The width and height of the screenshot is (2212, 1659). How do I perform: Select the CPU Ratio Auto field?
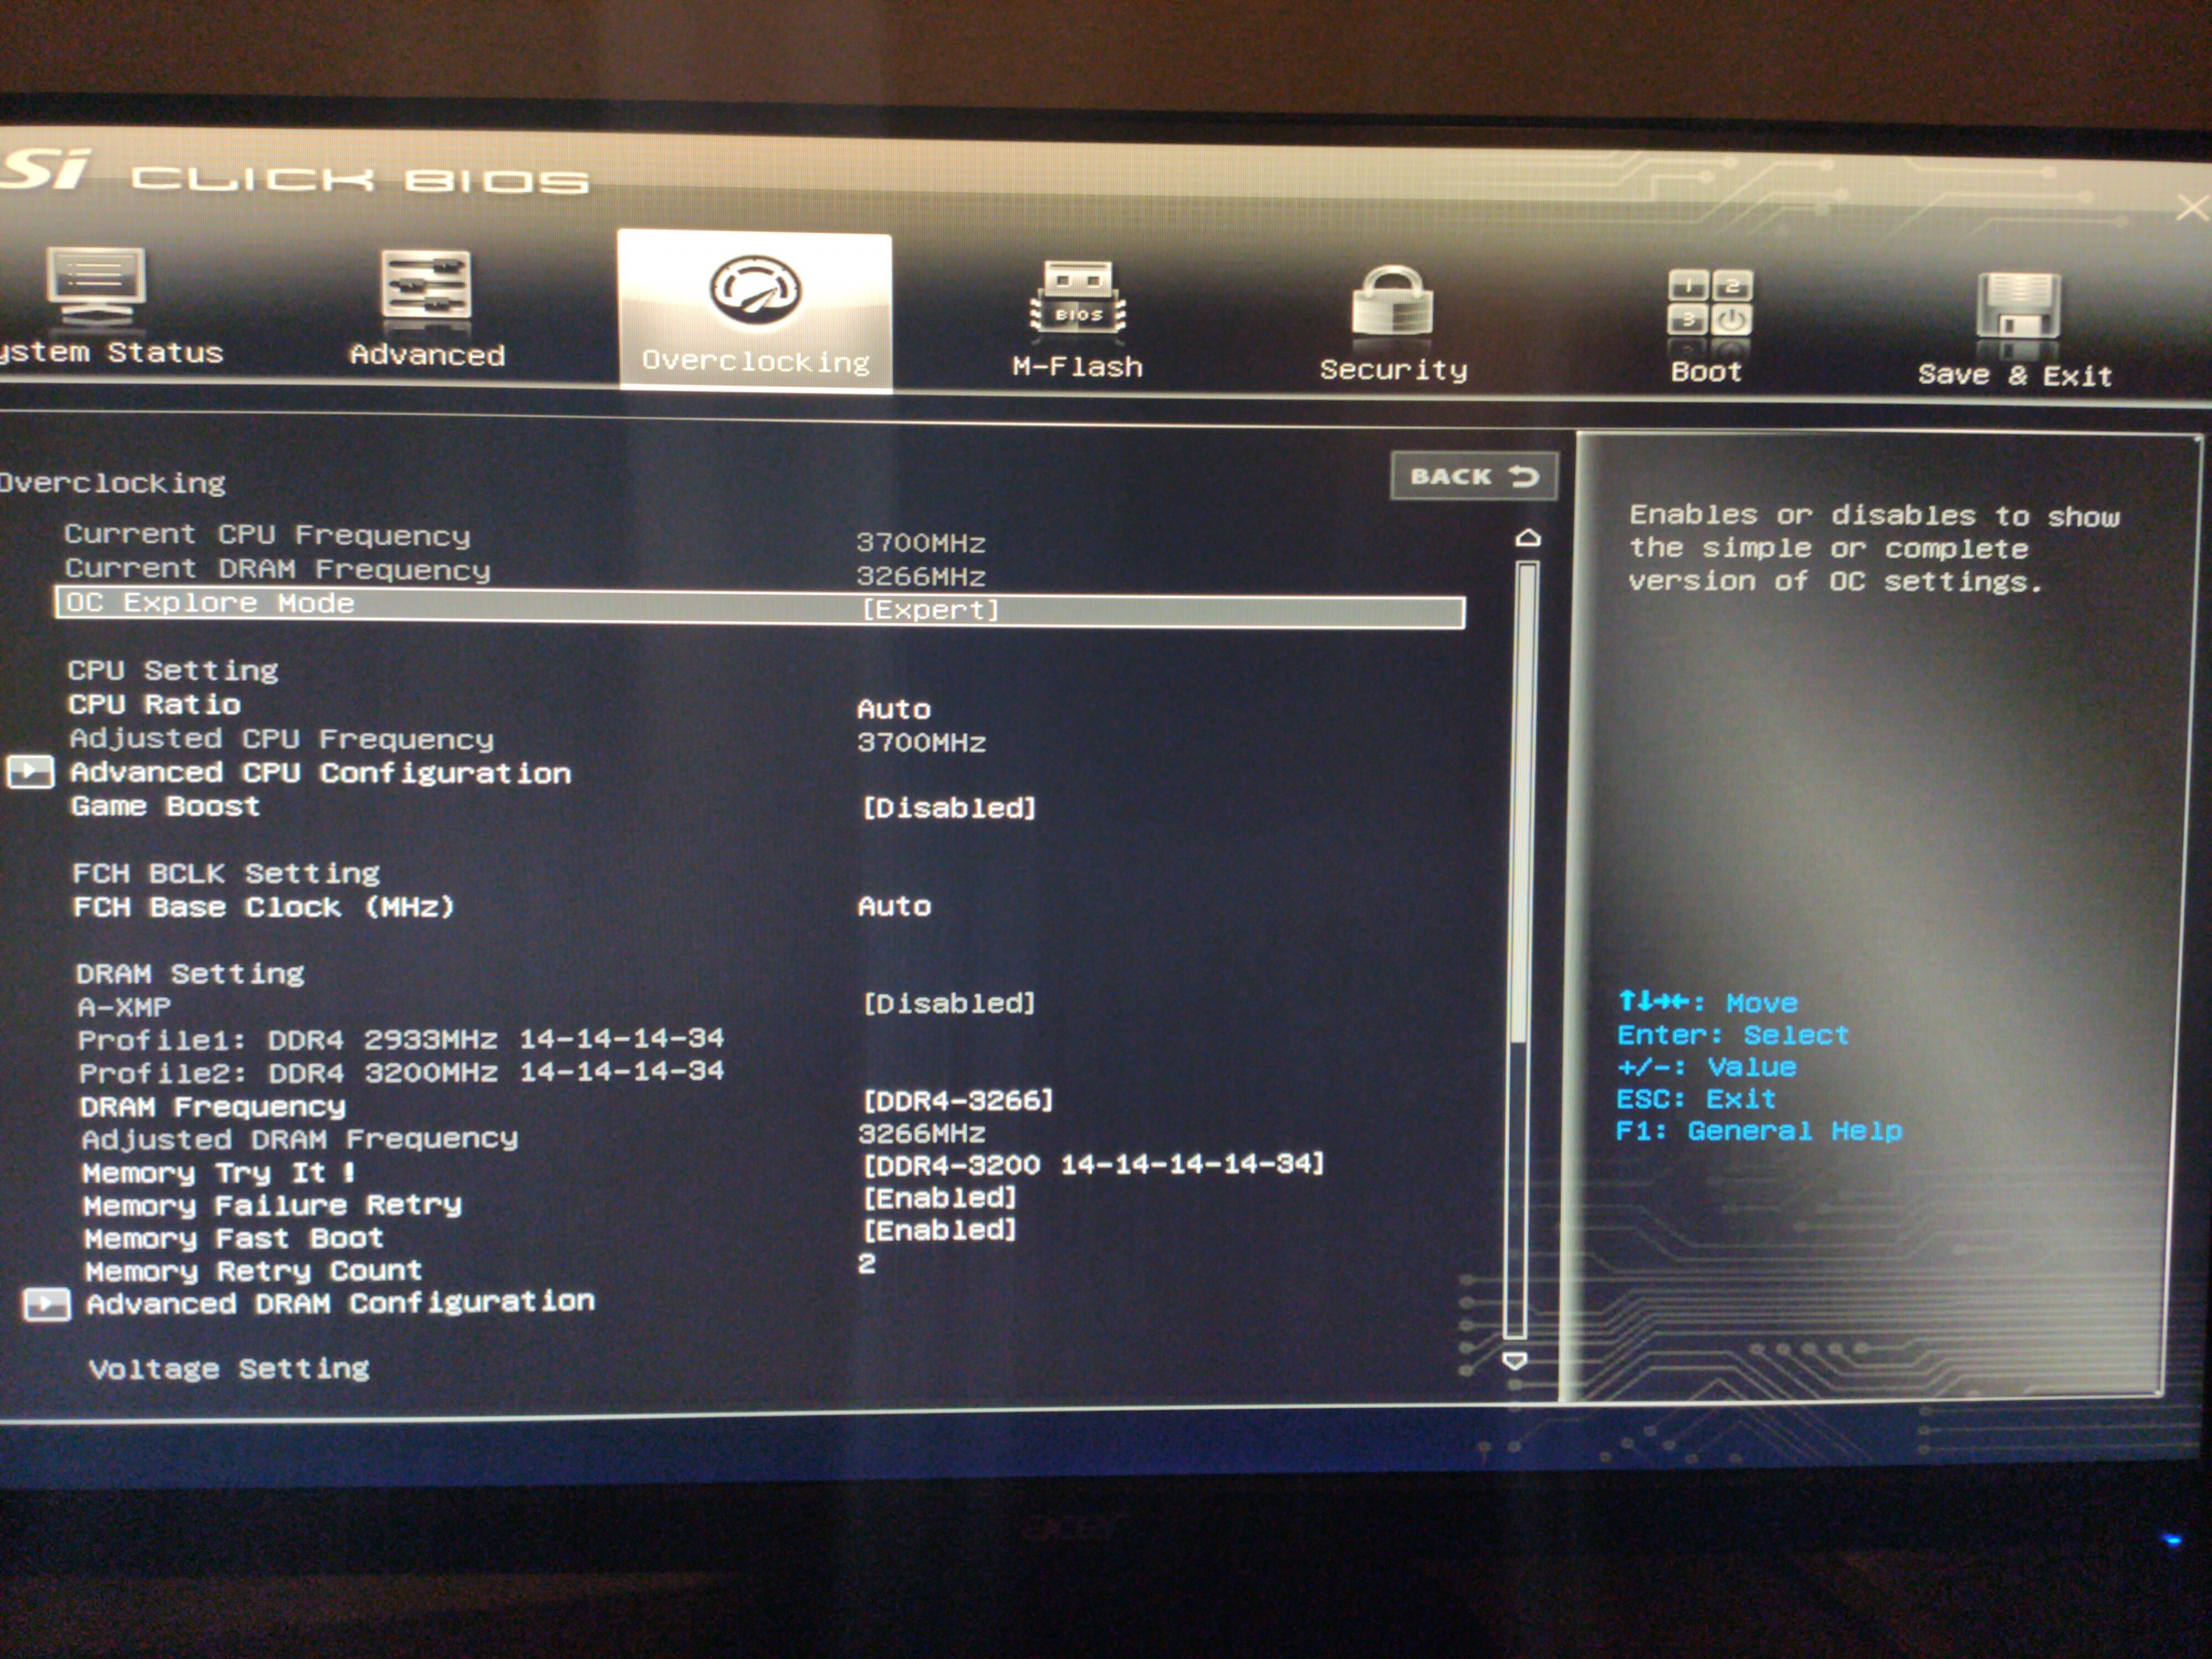(893, 709)
